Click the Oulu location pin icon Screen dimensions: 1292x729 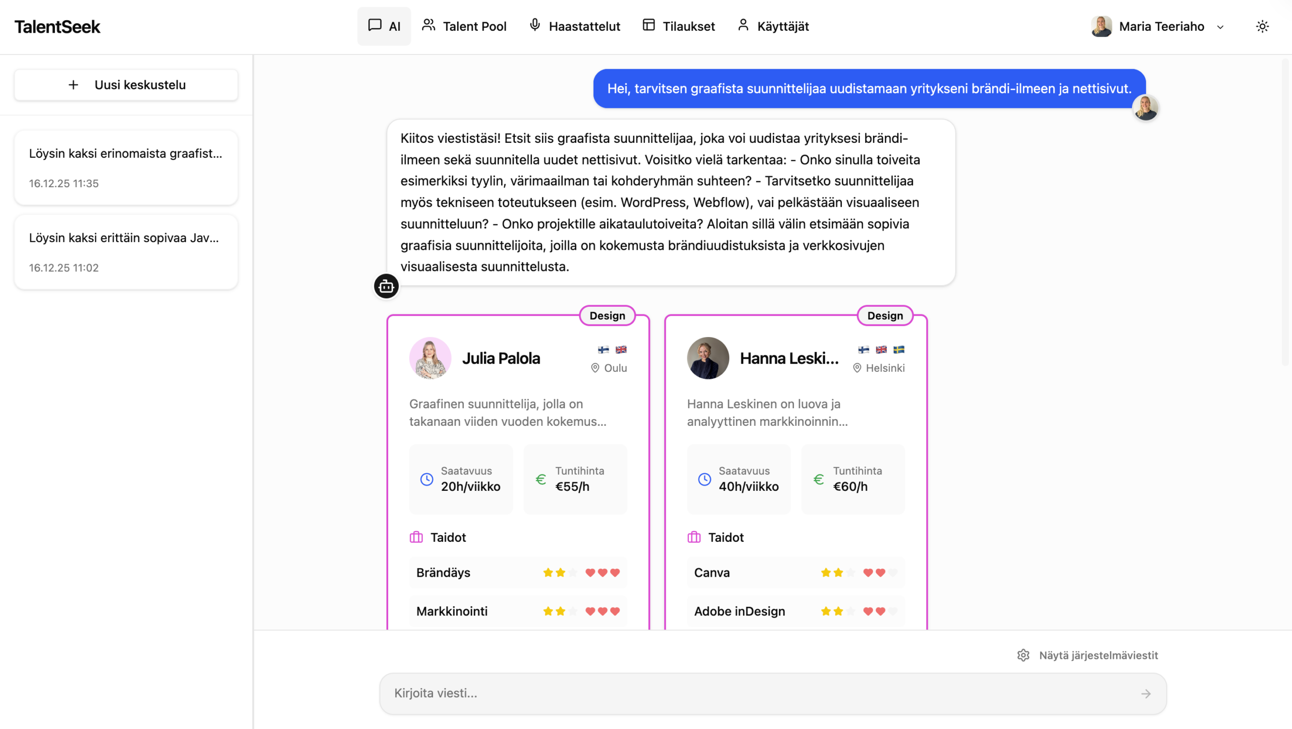click(595, 368)
